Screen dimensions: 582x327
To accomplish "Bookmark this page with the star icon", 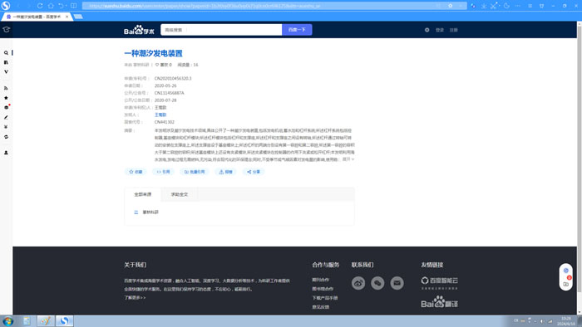I will tap(451, 6).
